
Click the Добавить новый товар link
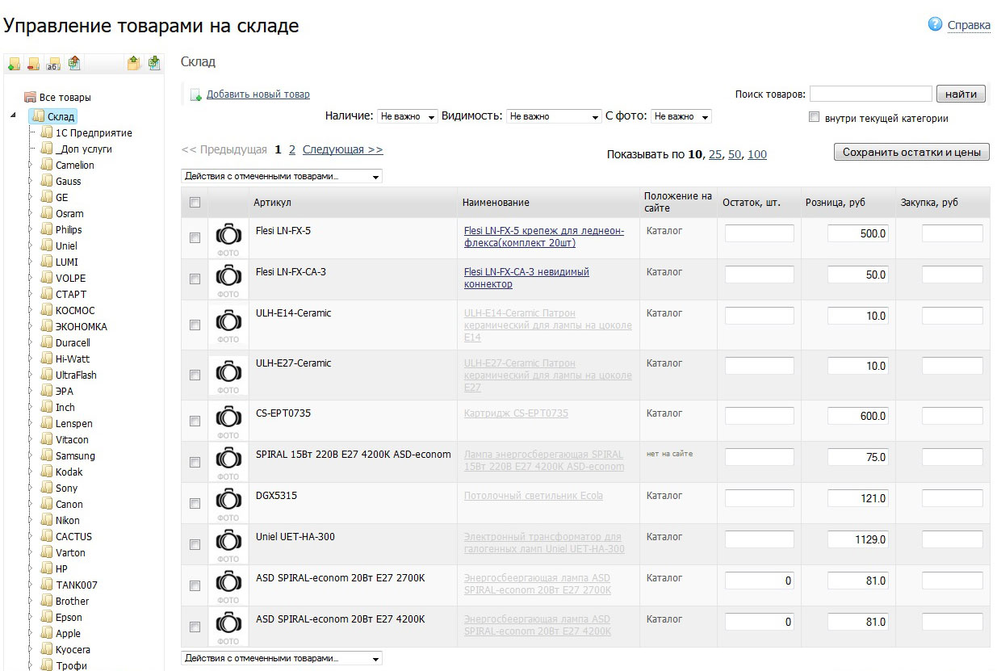[x=258, y=94]
